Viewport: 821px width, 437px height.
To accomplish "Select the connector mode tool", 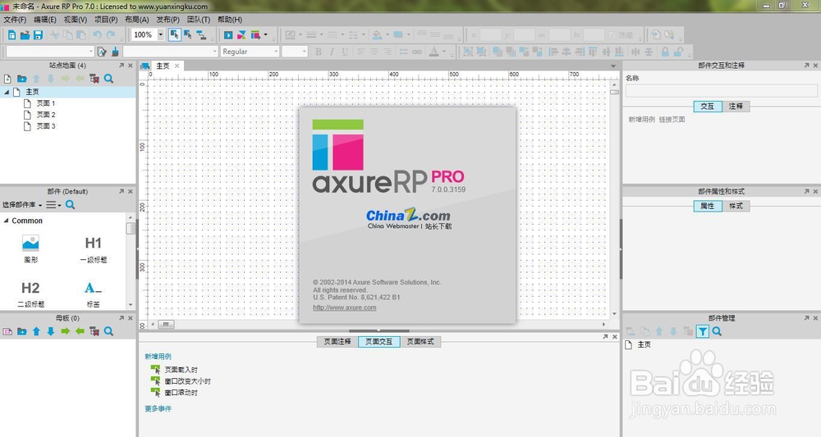I will coord(201,35).
